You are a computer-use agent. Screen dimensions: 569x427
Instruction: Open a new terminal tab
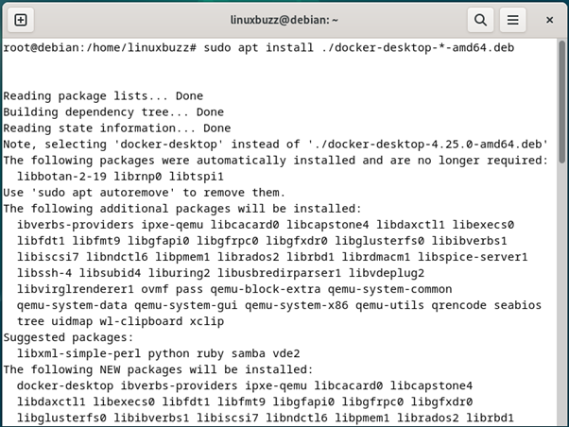[x=21, y=20]
